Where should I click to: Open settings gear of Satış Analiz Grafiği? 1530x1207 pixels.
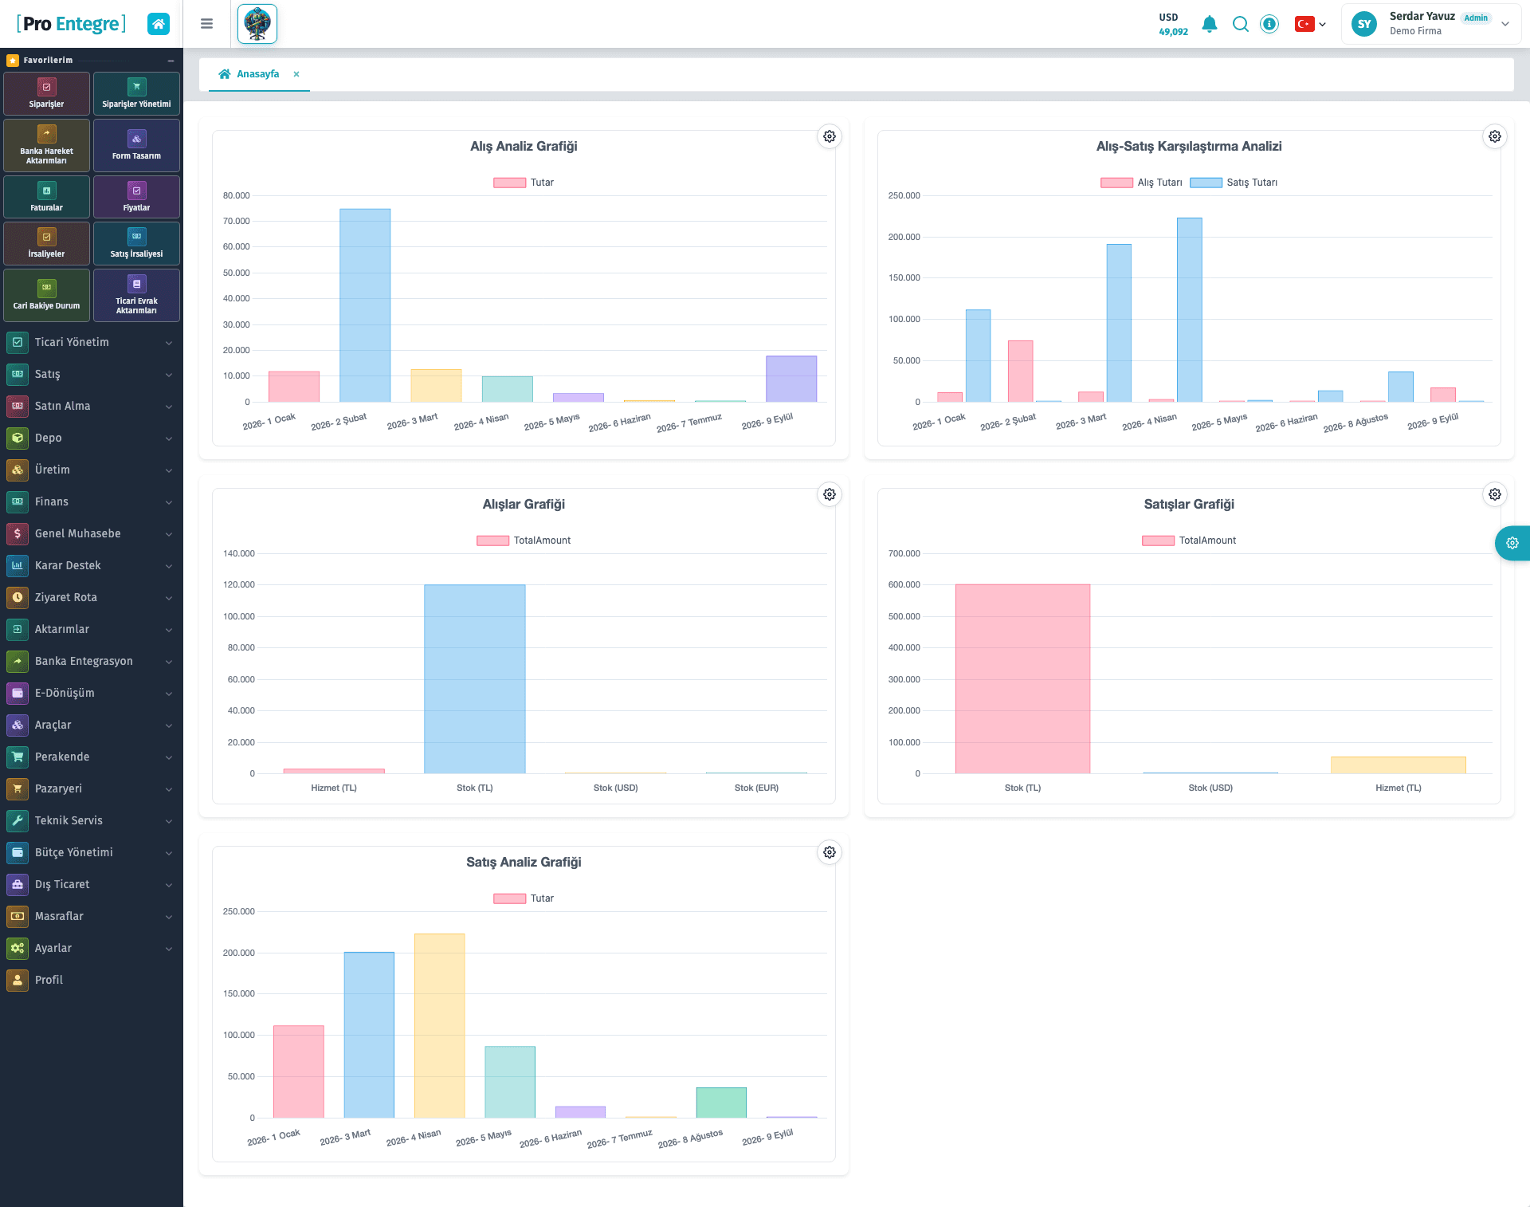point(830,852)
